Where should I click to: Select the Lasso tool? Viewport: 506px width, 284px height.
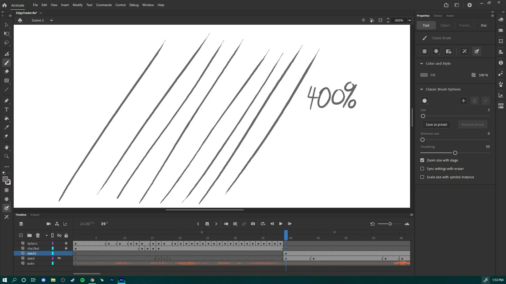[x=7, y=43]
